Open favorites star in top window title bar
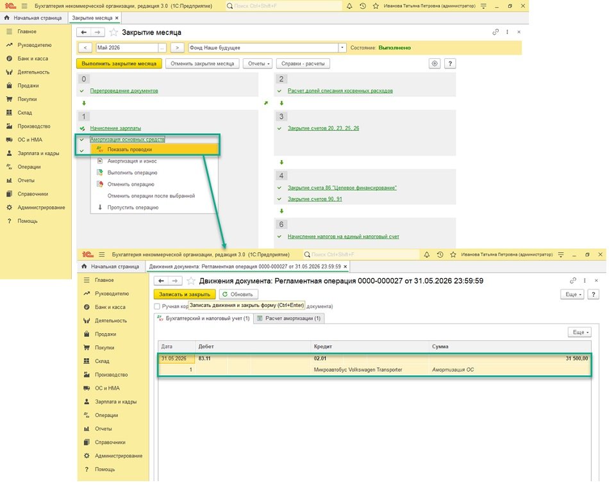609x485 pixels. (x=376, y=6)
